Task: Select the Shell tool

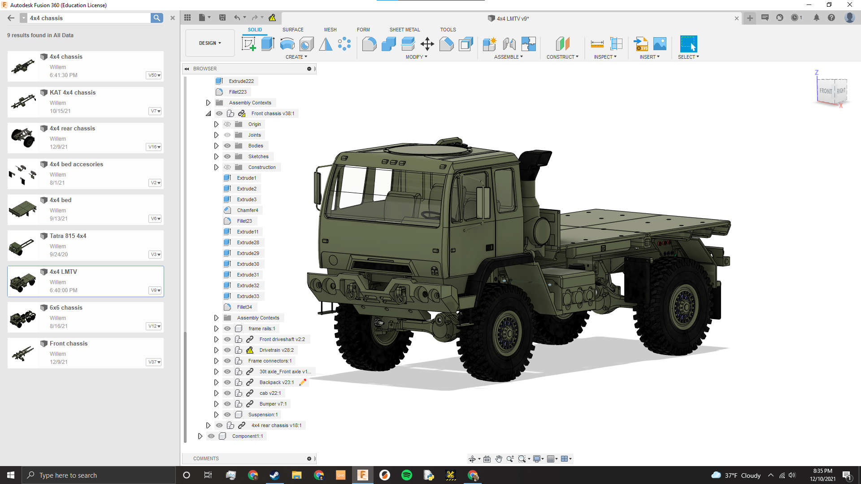Action: coord(466,44)
